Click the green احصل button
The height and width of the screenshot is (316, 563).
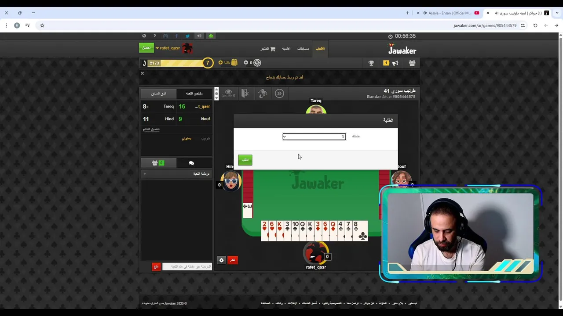pos(146,48)
